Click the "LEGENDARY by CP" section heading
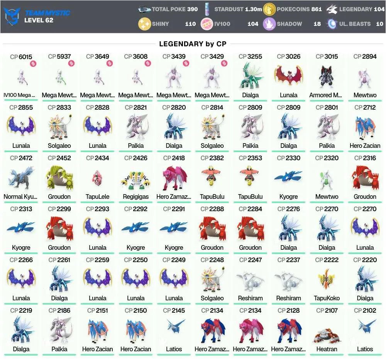 [x=193, y=44]
